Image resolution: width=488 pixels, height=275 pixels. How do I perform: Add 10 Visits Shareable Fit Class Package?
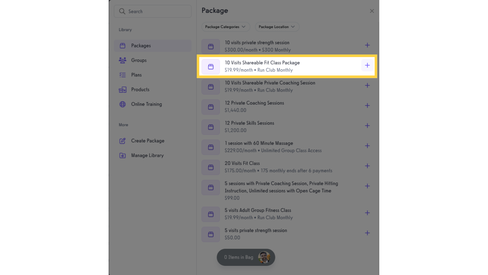[x=367, y=65]
